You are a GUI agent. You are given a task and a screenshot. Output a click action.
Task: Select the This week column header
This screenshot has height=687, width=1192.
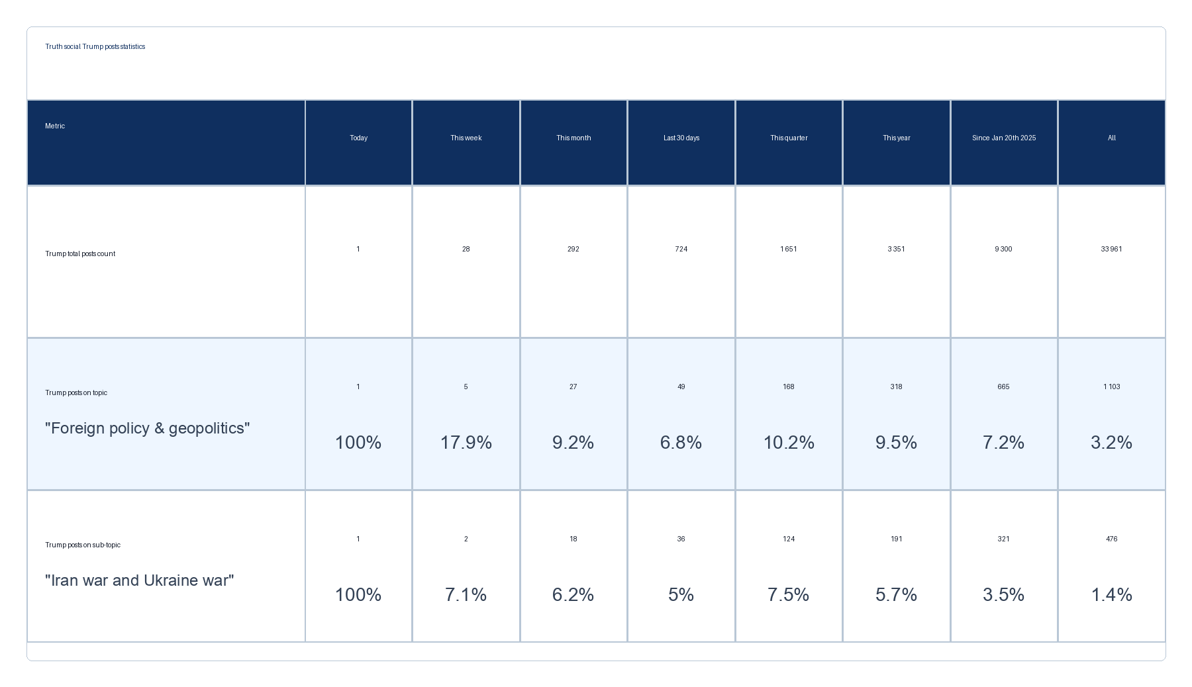466,138
